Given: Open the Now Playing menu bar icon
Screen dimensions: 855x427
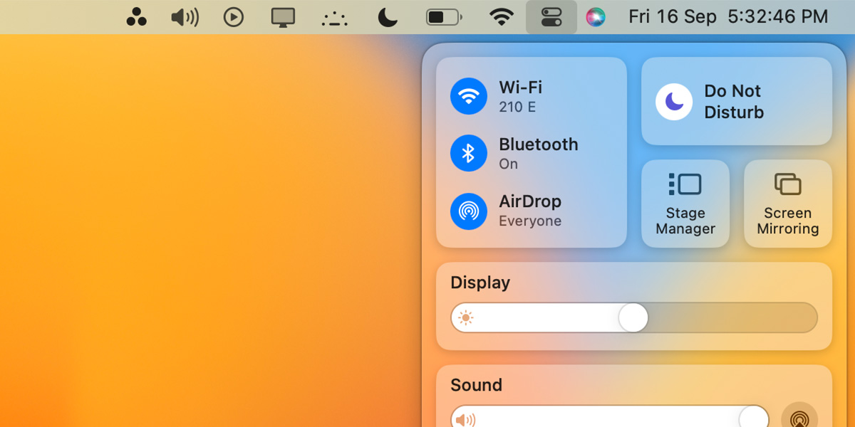Looking at the screenshot, I should tap(234, 17).
